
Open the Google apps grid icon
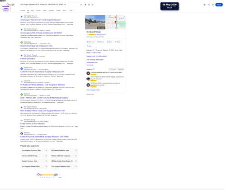tap(213, 5)
